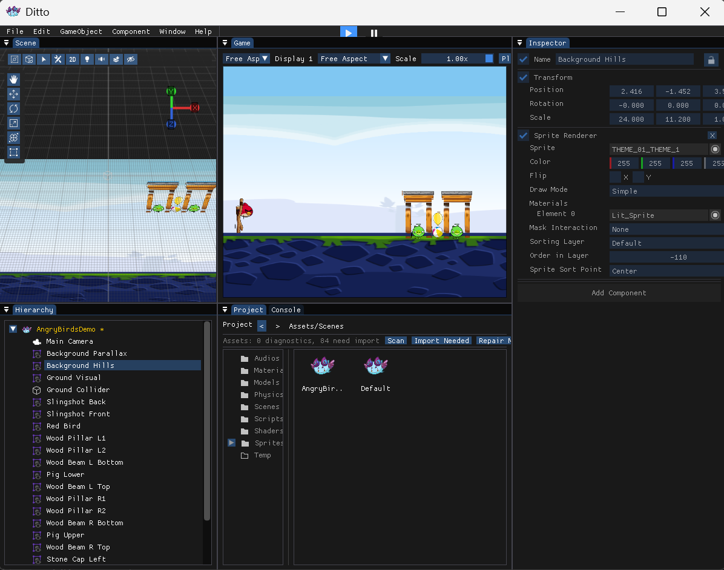
Task: Expand the Sprites folder arrow
Action: click(231, 442)
